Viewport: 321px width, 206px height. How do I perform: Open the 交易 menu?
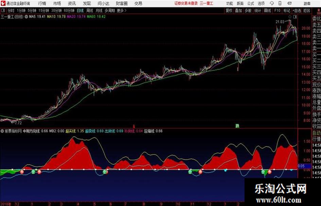click(x=138, y=3)
